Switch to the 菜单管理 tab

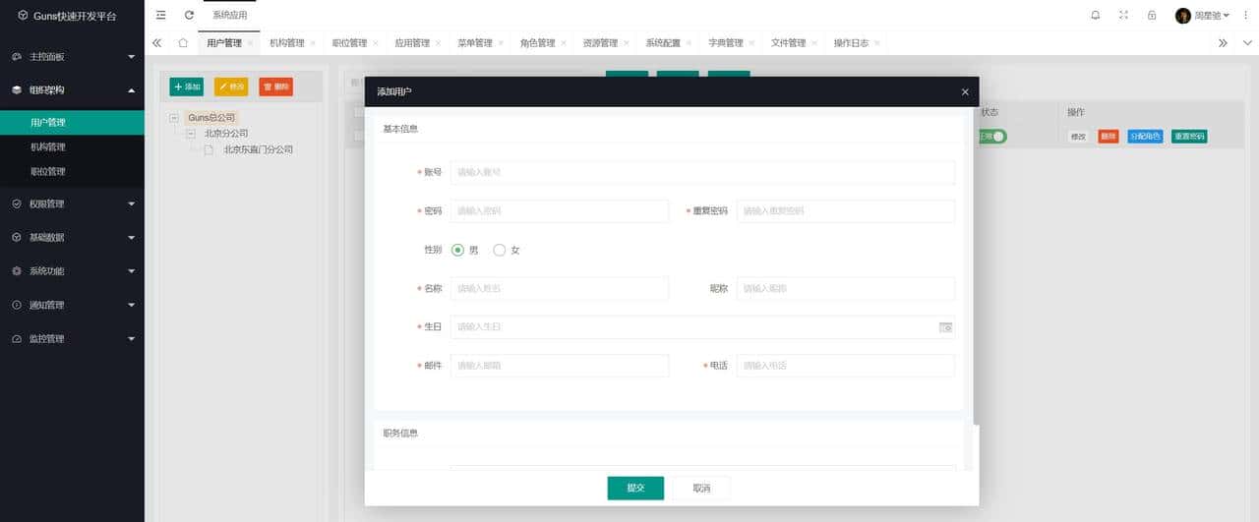(475, 43)
